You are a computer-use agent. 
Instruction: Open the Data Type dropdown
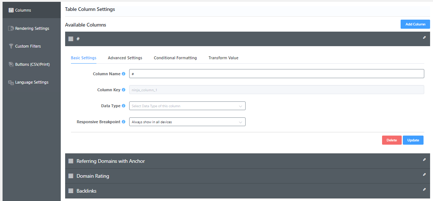(x=187, y=106)
